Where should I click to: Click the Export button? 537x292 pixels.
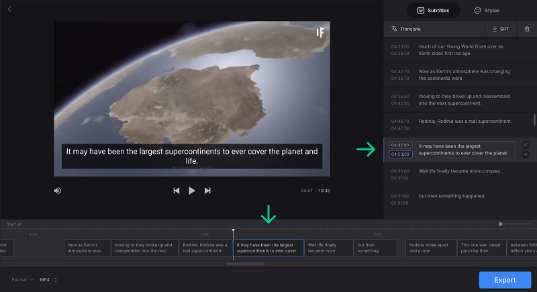pos(505,280)
